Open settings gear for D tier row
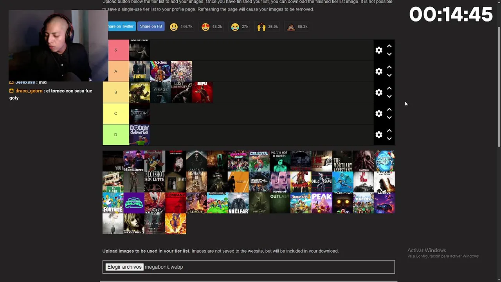 (378, 135)
